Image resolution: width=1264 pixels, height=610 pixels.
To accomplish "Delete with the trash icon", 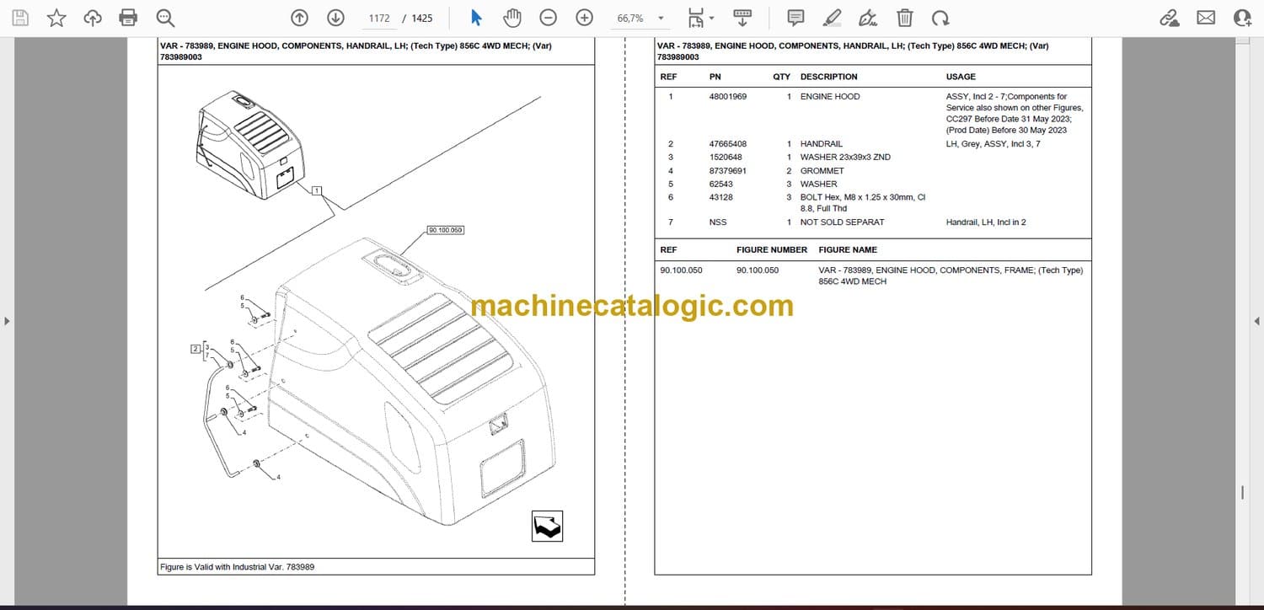I will pyautogui.click(x=904, y=18).
